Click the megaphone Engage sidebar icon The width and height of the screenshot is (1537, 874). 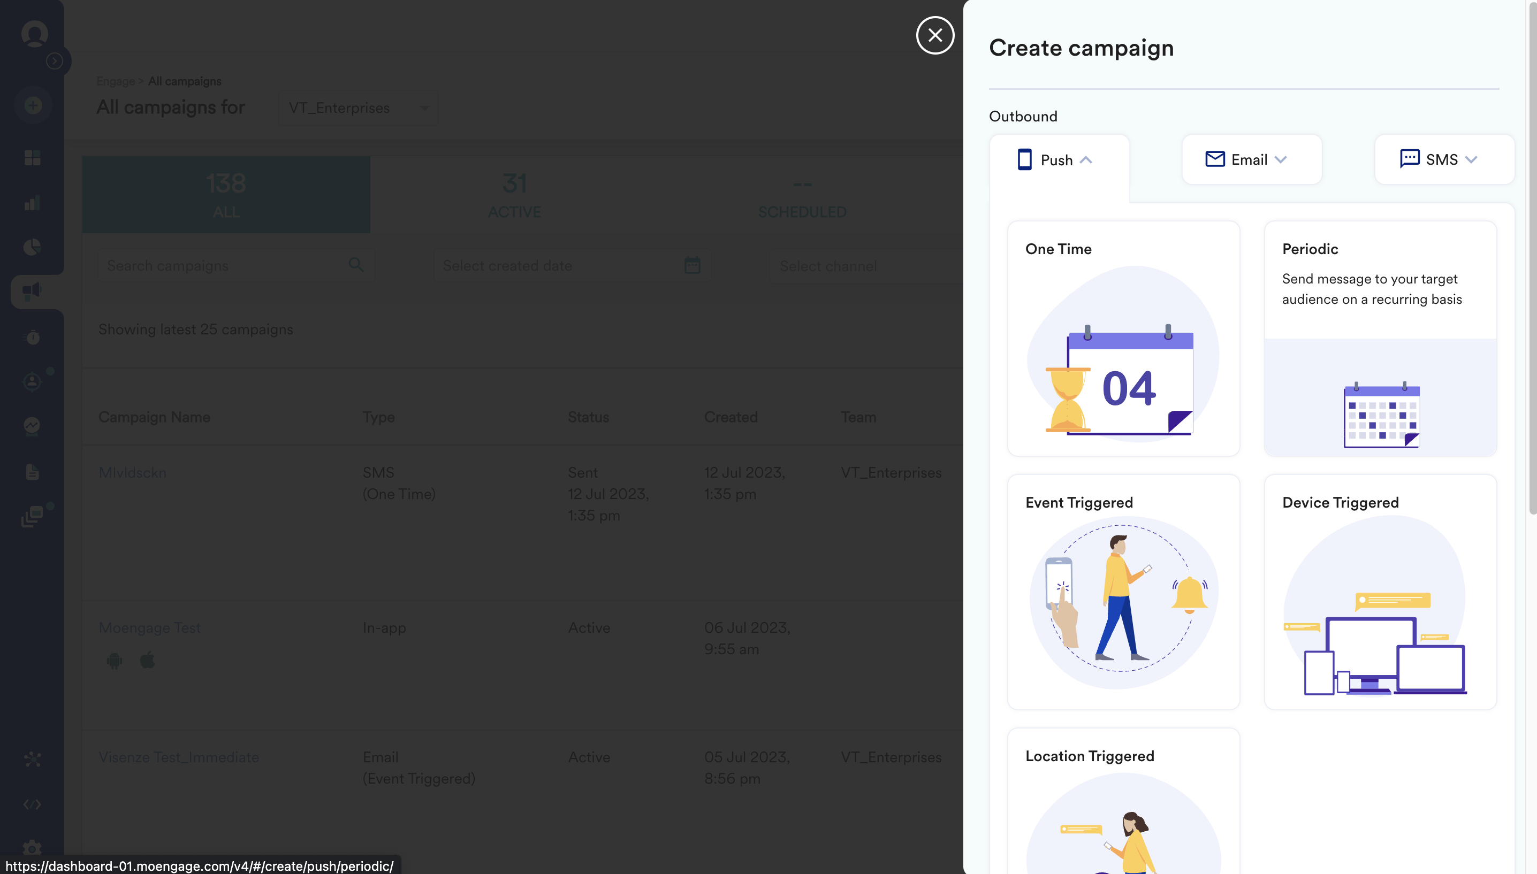tap(33, 292)
